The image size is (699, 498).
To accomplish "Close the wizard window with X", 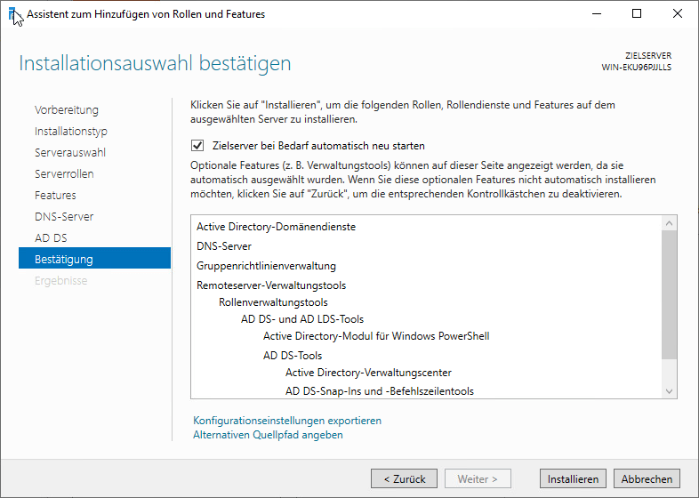I will click(x=677, y=14).
